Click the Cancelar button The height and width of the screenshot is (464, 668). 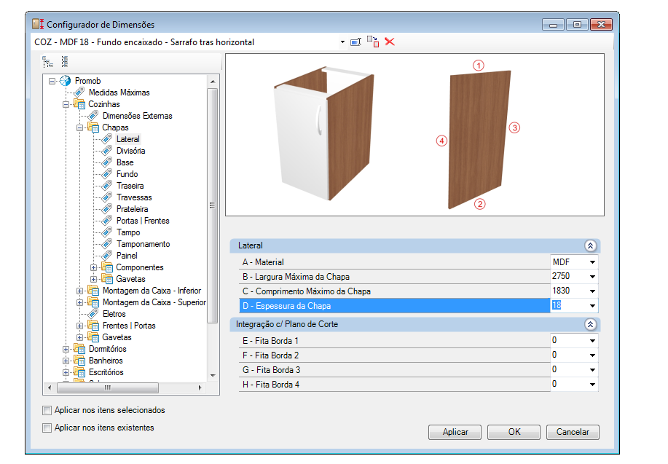[573, 432]
